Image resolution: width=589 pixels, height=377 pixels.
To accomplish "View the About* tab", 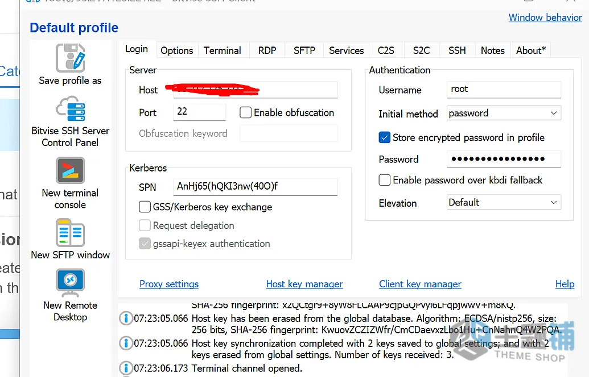I will click(x=531, y=51).
